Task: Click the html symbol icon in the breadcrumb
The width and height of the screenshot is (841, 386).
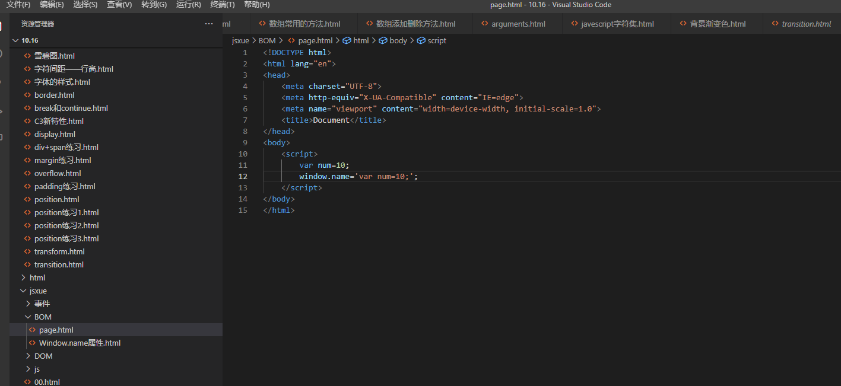Action: [347, 40]
